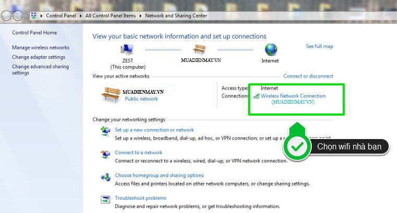
Task: Click the bold MUADIENMAY.VN active network name
Action: click(143, 92)
